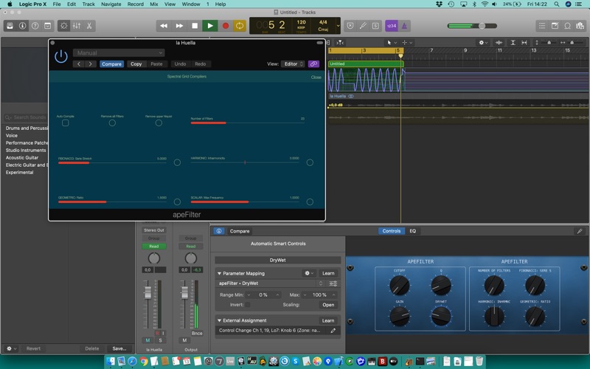Stop playback

point(195,26)
